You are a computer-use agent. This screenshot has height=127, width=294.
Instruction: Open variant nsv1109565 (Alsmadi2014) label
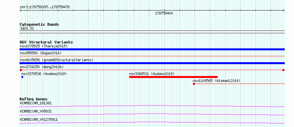[x=216, y=81]
